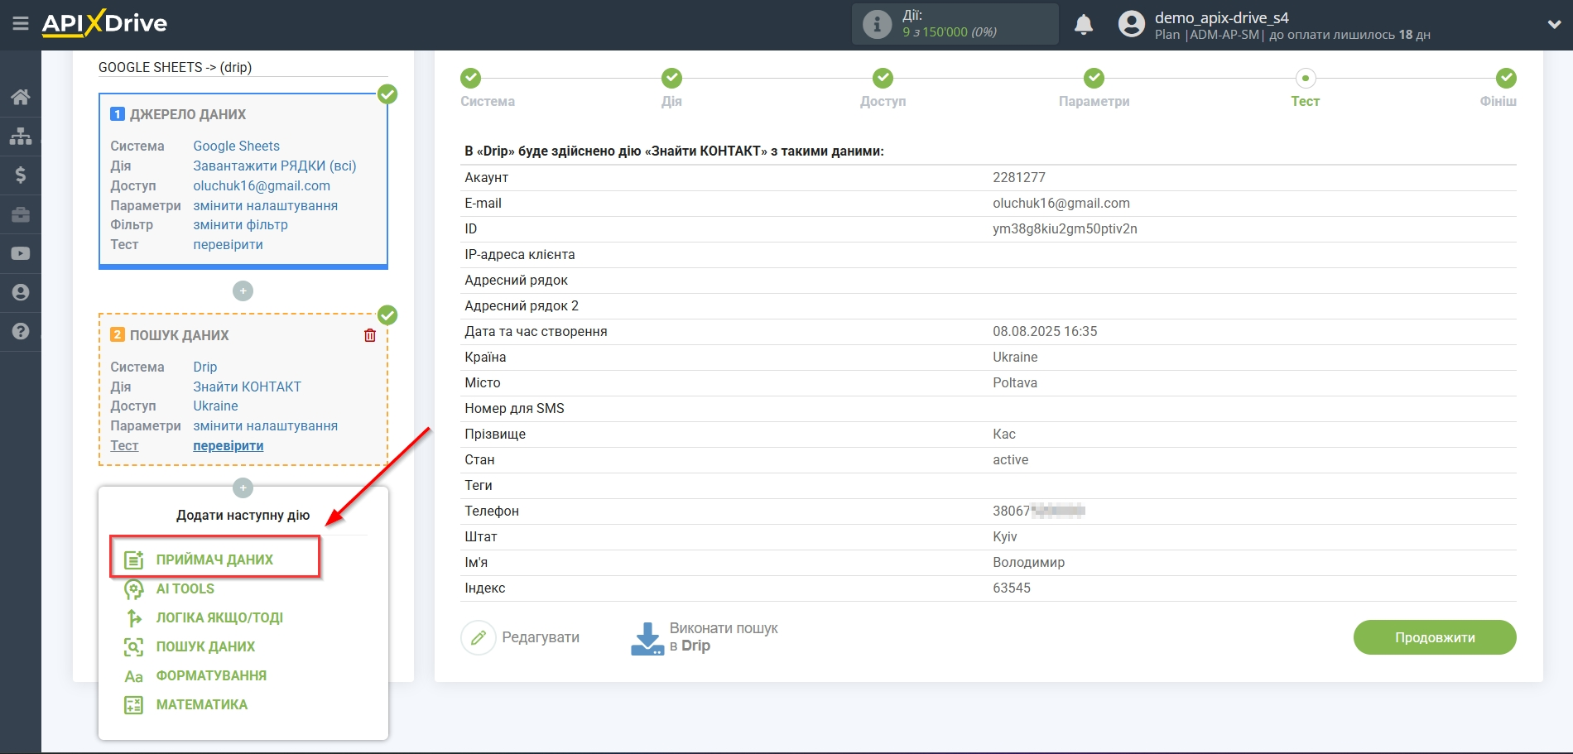Click plus below Data Search block
This screenshot has width=1573, height=754.
tap(243, 487)
